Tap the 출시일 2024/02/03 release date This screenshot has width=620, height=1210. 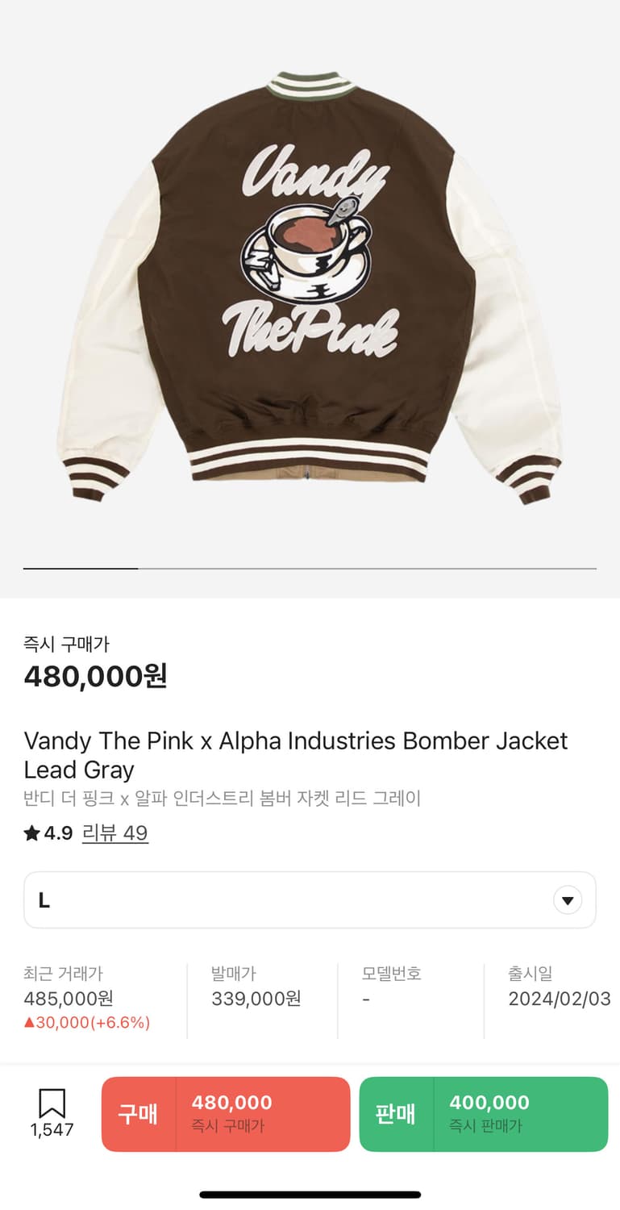559,999
